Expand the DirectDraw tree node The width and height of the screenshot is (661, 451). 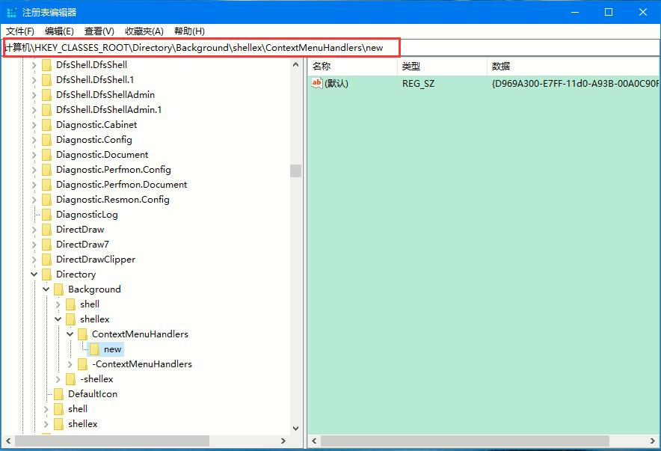tap(34, 229)
